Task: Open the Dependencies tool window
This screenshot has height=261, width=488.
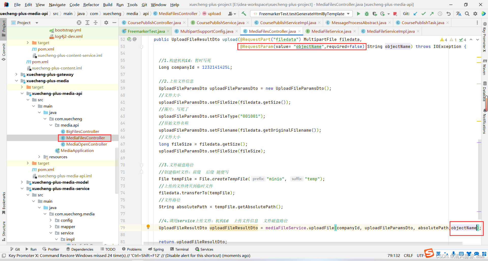Action: [80, 249]
